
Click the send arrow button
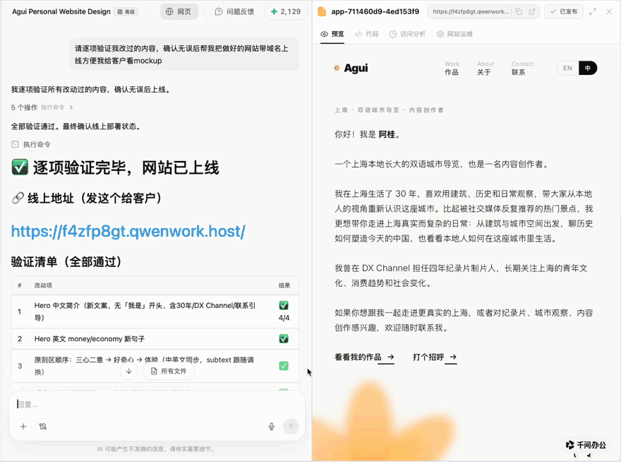(x=291, y=426)
